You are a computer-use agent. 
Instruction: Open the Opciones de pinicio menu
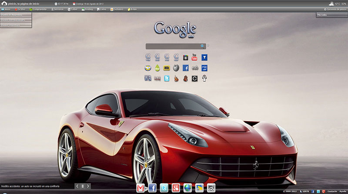[x=335, y=9]
